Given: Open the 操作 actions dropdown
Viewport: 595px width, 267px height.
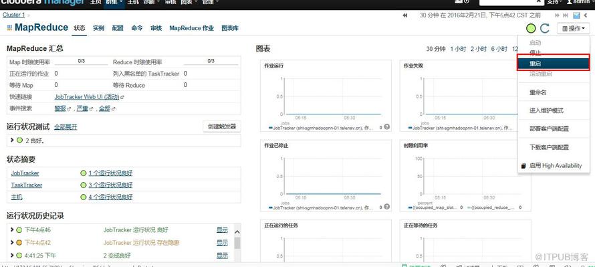Looking at the screenshot, I should pos(573,29).
